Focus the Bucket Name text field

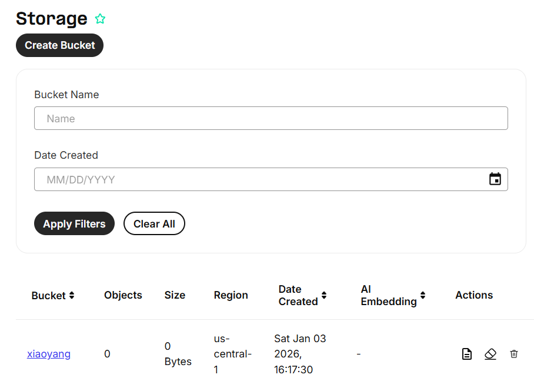pyautogui.click(x=271, y=118)
